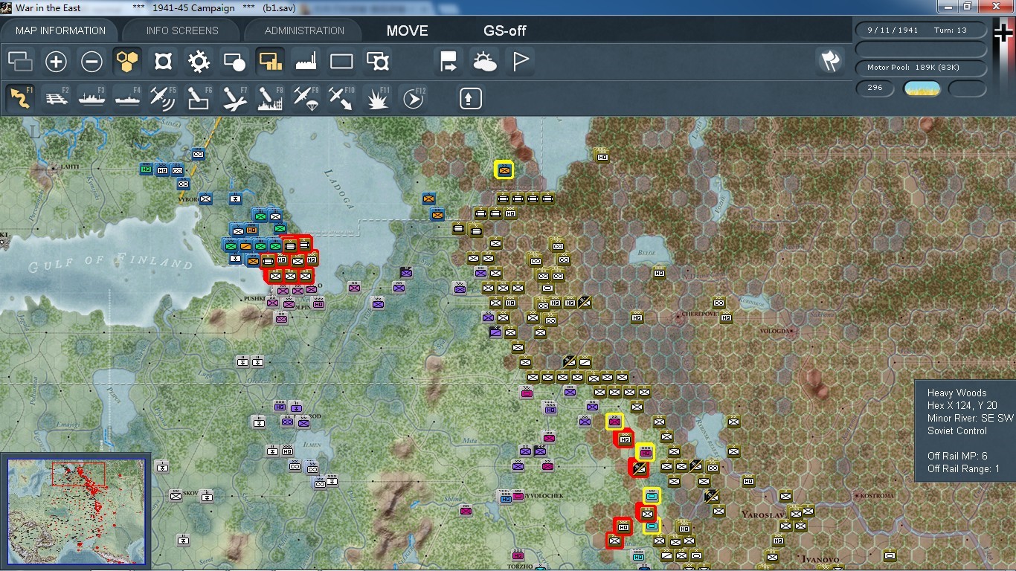Click the overlapping-windows map view icon
Viewport: 1016px width, 571px height.
20,62
